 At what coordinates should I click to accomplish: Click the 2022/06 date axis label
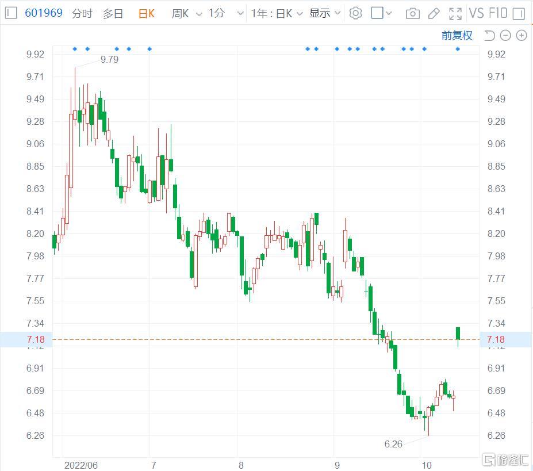click(81, 465)
